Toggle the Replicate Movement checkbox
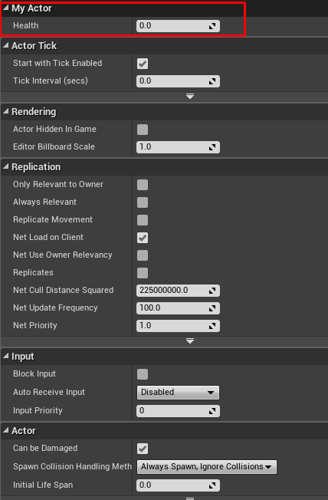The width and height of the screenshot is (328, 500). (143, 220)
